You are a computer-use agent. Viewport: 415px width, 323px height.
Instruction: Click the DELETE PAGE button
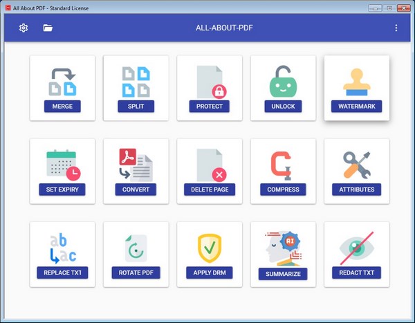(210, 190)
